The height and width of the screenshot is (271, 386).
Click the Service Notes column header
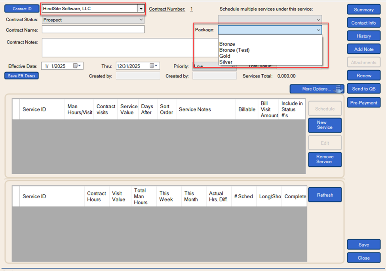pos(195,109)
